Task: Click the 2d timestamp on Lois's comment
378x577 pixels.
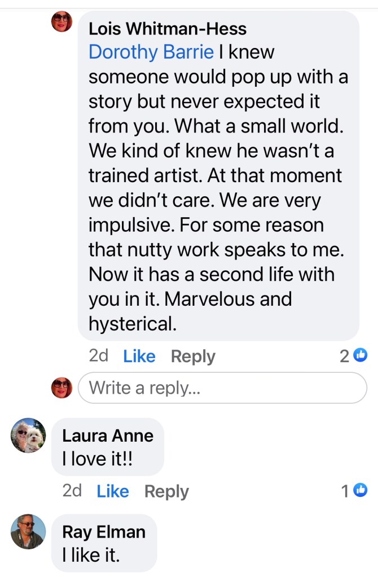Action: pos(98,356)
